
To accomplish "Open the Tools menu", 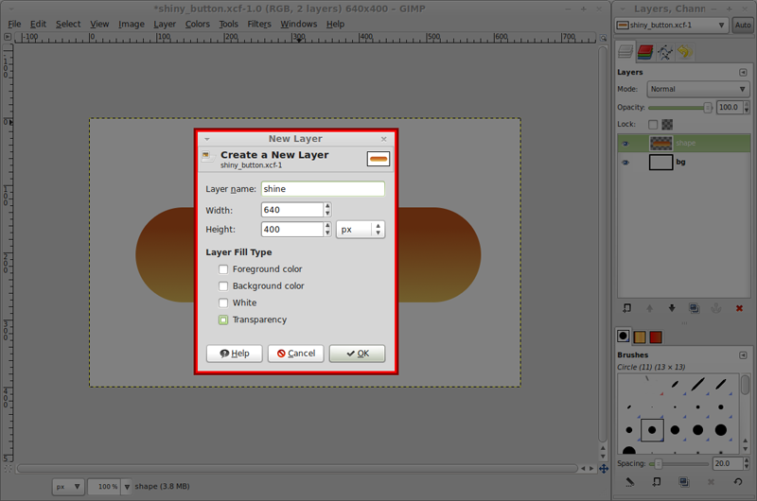I will point(228,25).
